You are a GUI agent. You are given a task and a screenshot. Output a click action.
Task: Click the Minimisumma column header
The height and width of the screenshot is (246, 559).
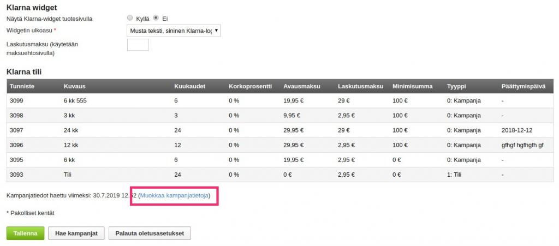coord(413,86)
